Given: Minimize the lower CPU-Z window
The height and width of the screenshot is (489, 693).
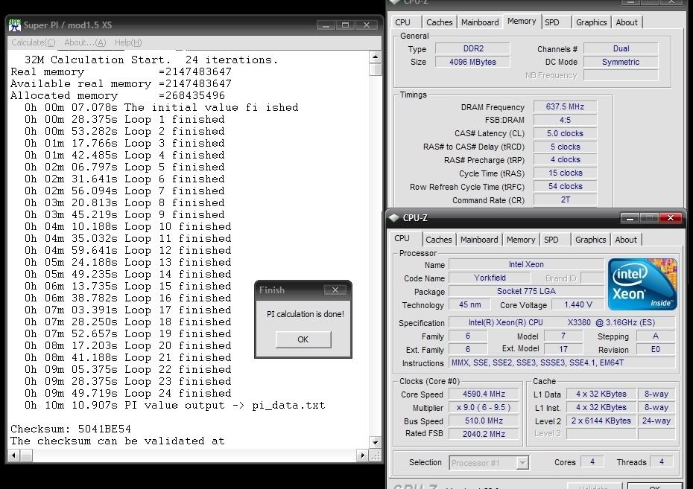Looking at the screenshot, I should click(x=630, y=217).
